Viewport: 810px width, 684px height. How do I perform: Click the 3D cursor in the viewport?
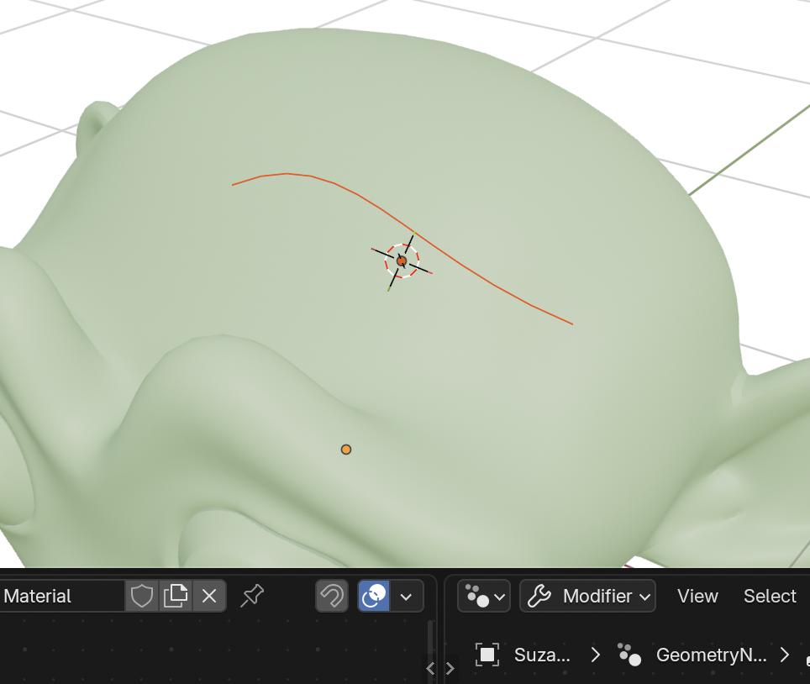[x=402, y=260]
